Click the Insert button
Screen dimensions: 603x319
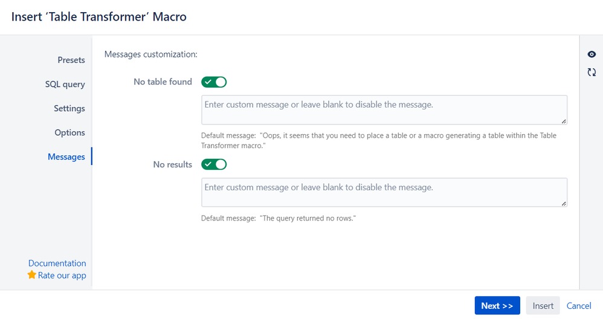pyautogui.click(x=543, y=306)
